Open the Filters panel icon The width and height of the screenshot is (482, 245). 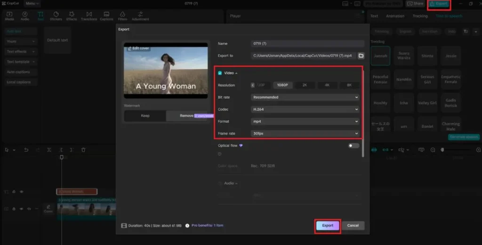tap(122, 16)
